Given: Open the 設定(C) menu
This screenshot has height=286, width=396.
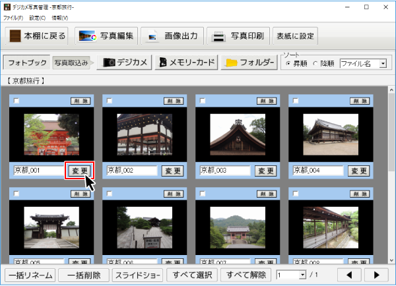Looking at the screenshot, I should point(37,18).
